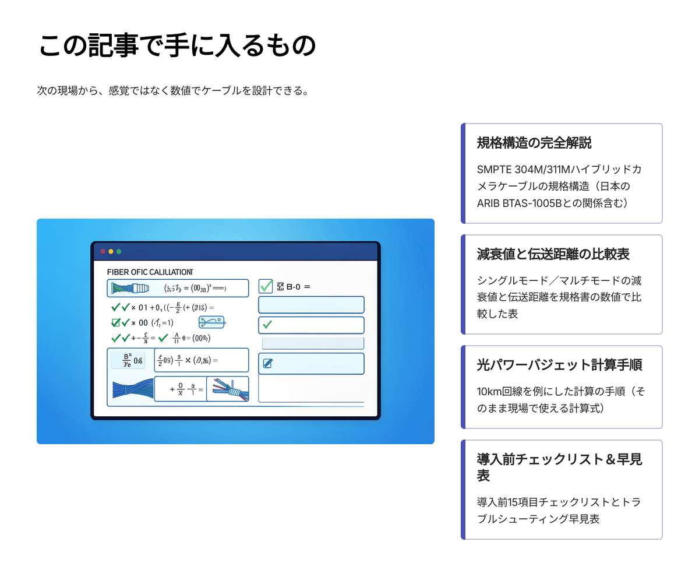The width and height of the screenshot is (699, 580).
Task: Click the fiber optic calculation illustration
Action: [x=235, y=331]
